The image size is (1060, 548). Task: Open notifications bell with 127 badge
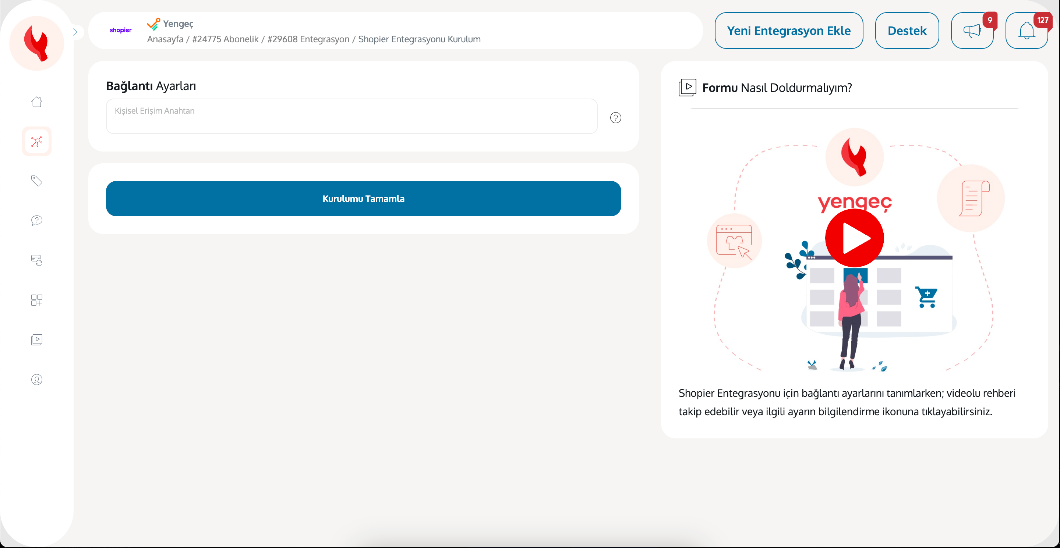point(1026,31)
